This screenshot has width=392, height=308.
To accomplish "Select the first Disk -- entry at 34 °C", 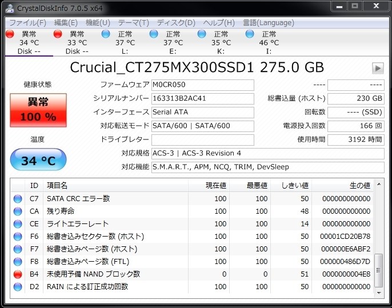I will pos(29,42).
